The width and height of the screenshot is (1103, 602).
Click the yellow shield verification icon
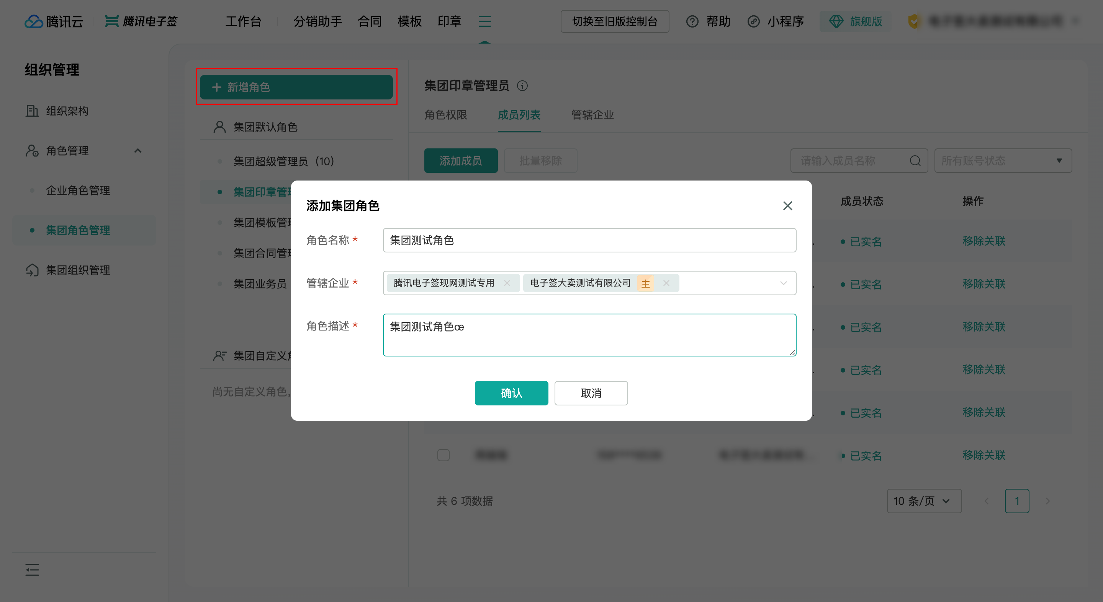click(914, 21)
